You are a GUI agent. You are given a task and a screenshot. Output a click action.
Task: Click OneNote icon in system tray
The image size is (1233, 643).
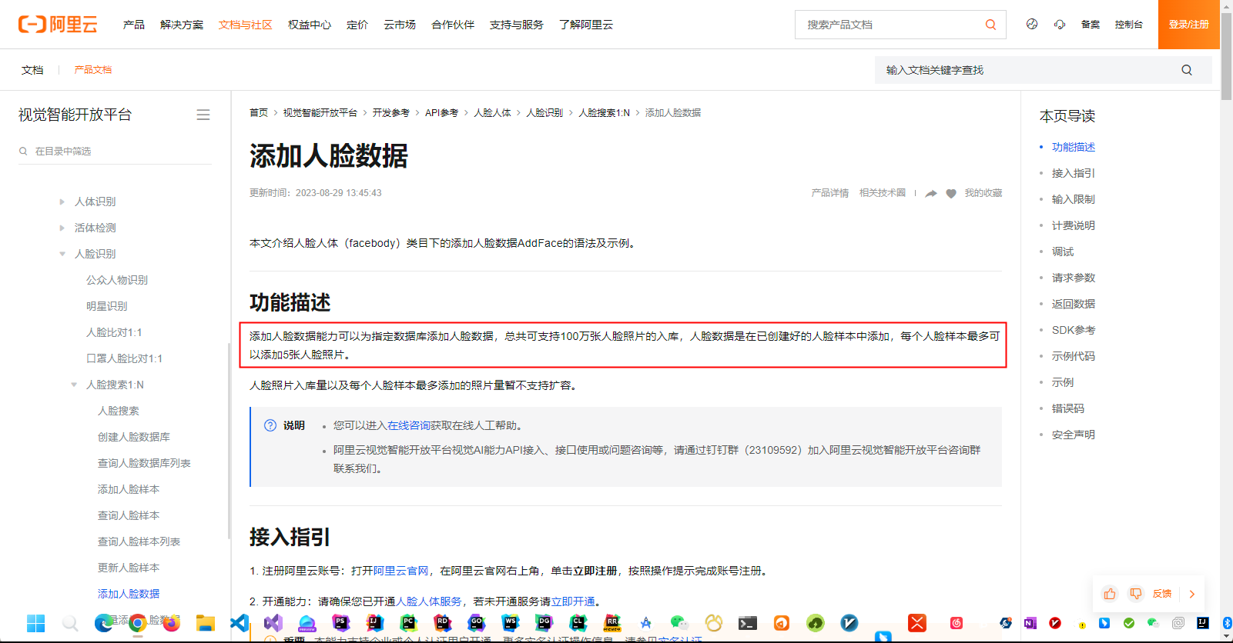pyautogui.click(x=1030, y=623)
